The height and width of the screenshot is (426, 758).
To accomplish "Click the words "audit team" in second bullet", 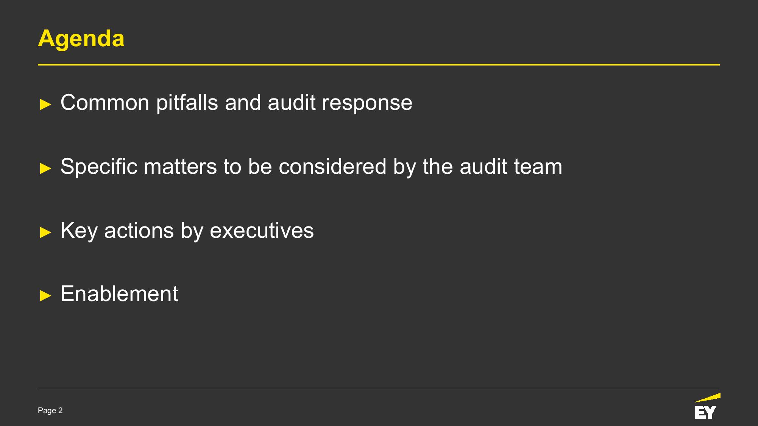I will point(511,167).
